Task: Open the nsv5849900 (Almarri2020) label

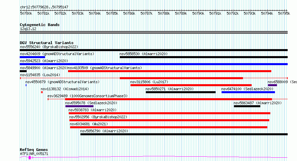Action: [x=44, y=68]
